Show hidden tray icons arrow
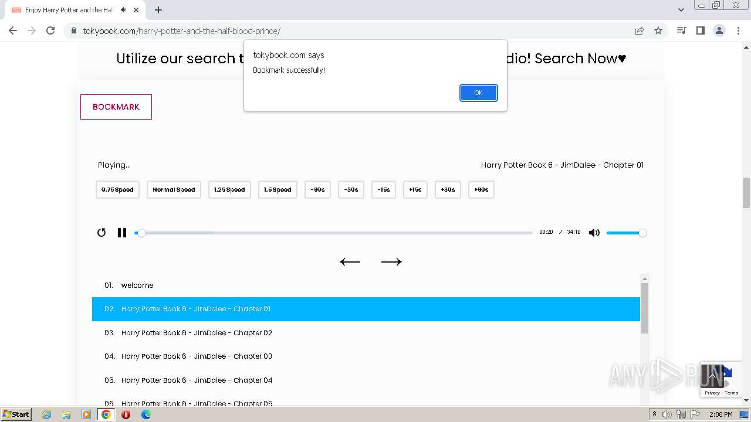This screenshot has width=751, height=422. tap(655, 414)
